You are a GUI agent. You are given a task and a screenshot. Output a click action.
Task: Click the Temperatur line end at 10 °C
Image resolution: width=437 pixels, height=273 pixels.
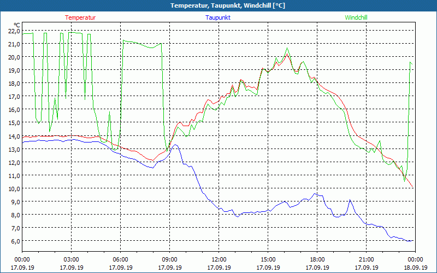[x=412, y=186]
